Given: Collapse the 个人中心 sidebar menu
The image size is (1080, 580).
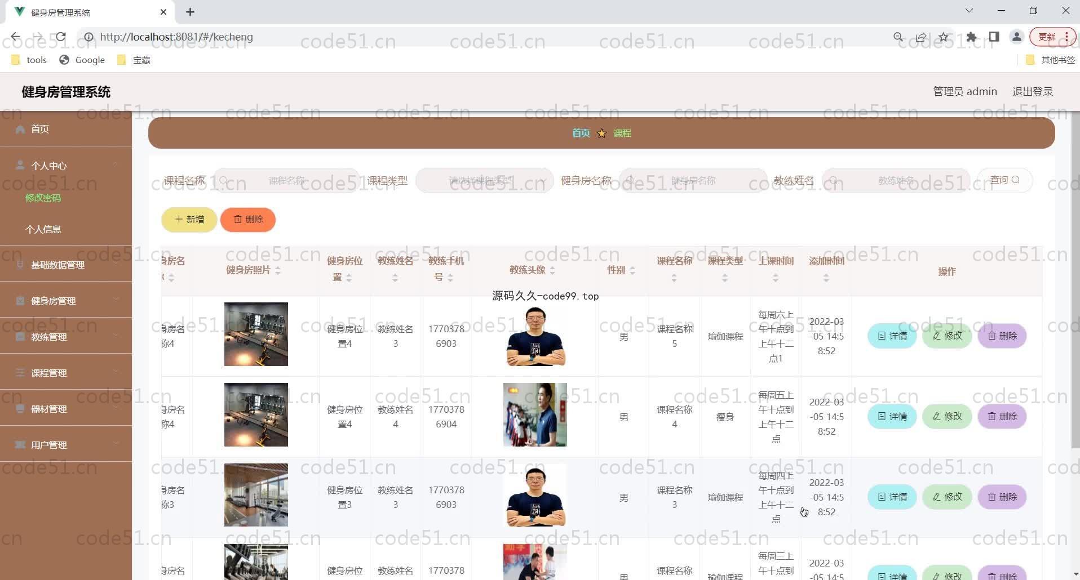Looking at the screenshot, I should click(66, 165).
